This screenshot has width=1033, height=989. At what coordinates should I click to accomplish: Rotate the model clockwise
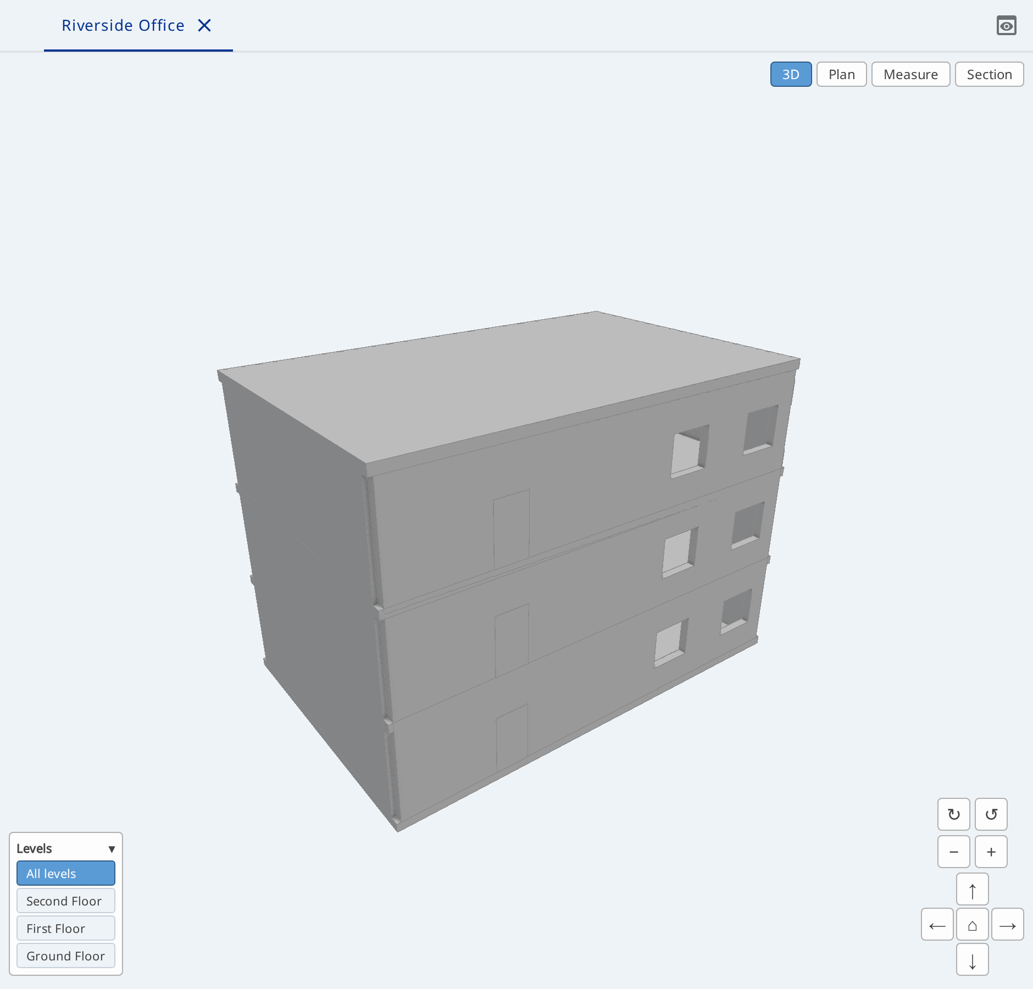pyautogui.click(x=953, y=814)
